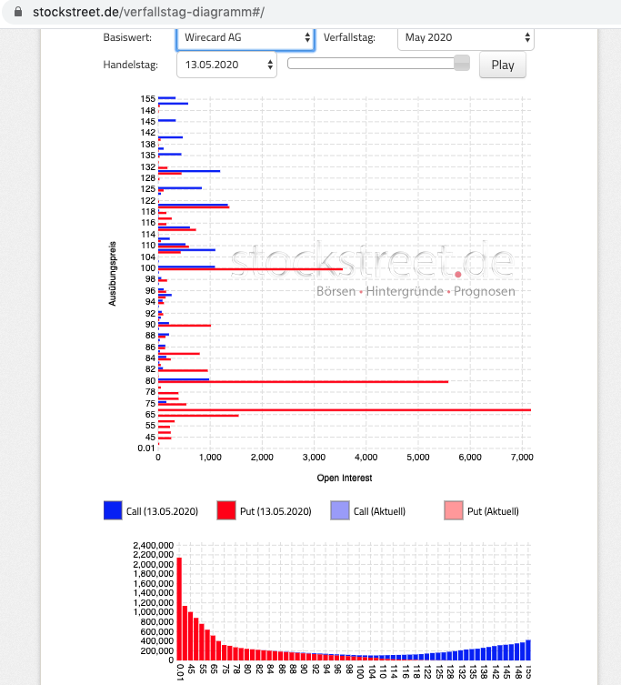Click the stockstreet.de watermark logo
This screenshot has height=685, width=621.
[371, 259]
